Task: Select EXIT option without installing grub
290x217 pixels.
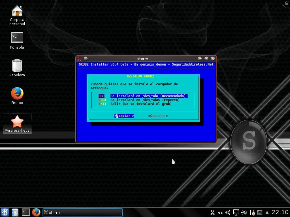Action: 135,104
